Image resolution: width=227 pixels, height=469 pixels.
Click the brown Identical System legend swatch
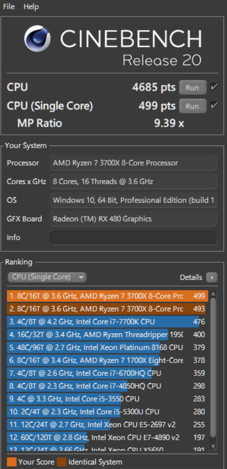point(61,461)
